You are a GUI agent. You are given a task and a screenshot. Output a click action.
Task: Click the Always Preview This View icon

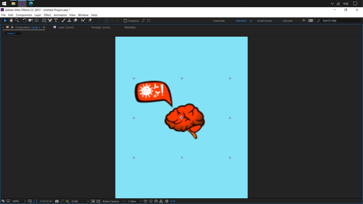coord(3,201)
